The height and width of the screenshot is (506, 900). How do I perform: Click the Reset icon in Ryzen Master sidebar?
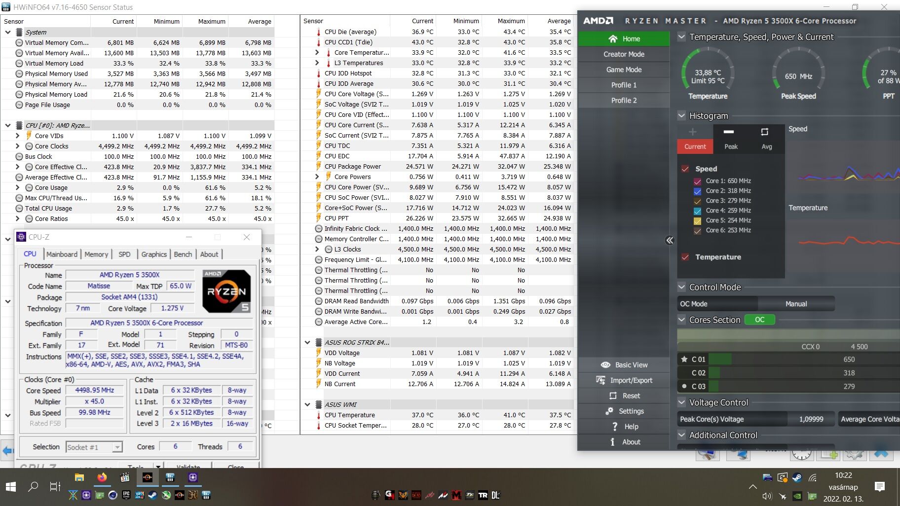coord(613,396)
